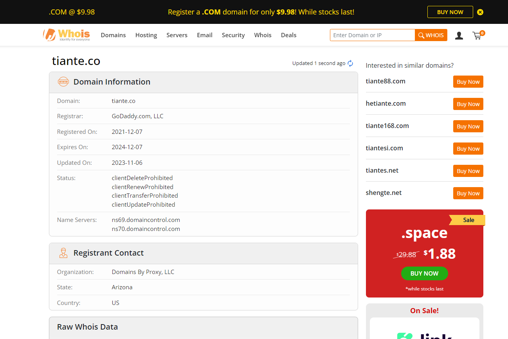Click green BUY NOW on .space offer
This screenshot has width=508, height=339.
coord(424,274)
